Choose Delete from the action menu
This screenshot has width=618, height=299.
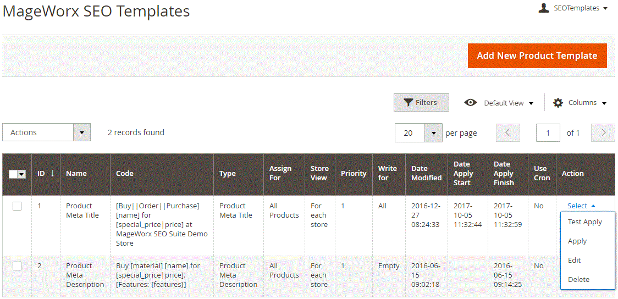click(x=578, y=279)
